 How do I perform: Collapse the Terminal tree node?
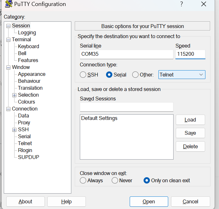pyautogui.click(x=9, y=40)
